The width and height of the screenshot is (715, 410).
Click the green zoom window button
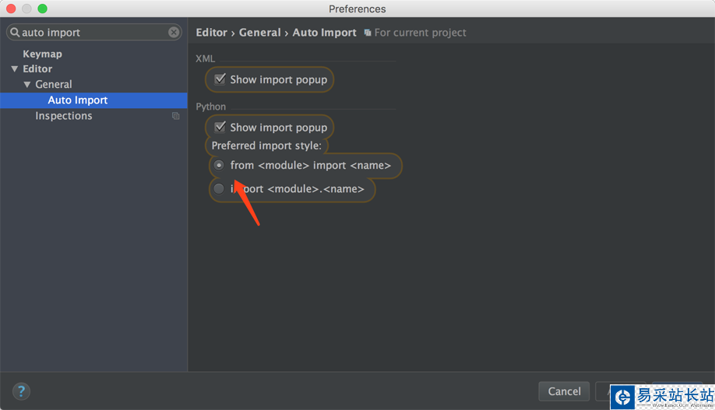[x=42, y=9]
